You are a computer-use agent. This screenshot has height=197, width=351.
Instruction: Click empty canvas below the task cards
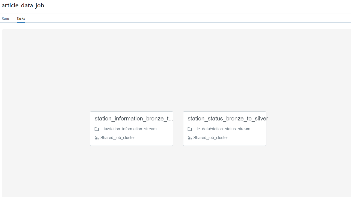pos(178,172)
